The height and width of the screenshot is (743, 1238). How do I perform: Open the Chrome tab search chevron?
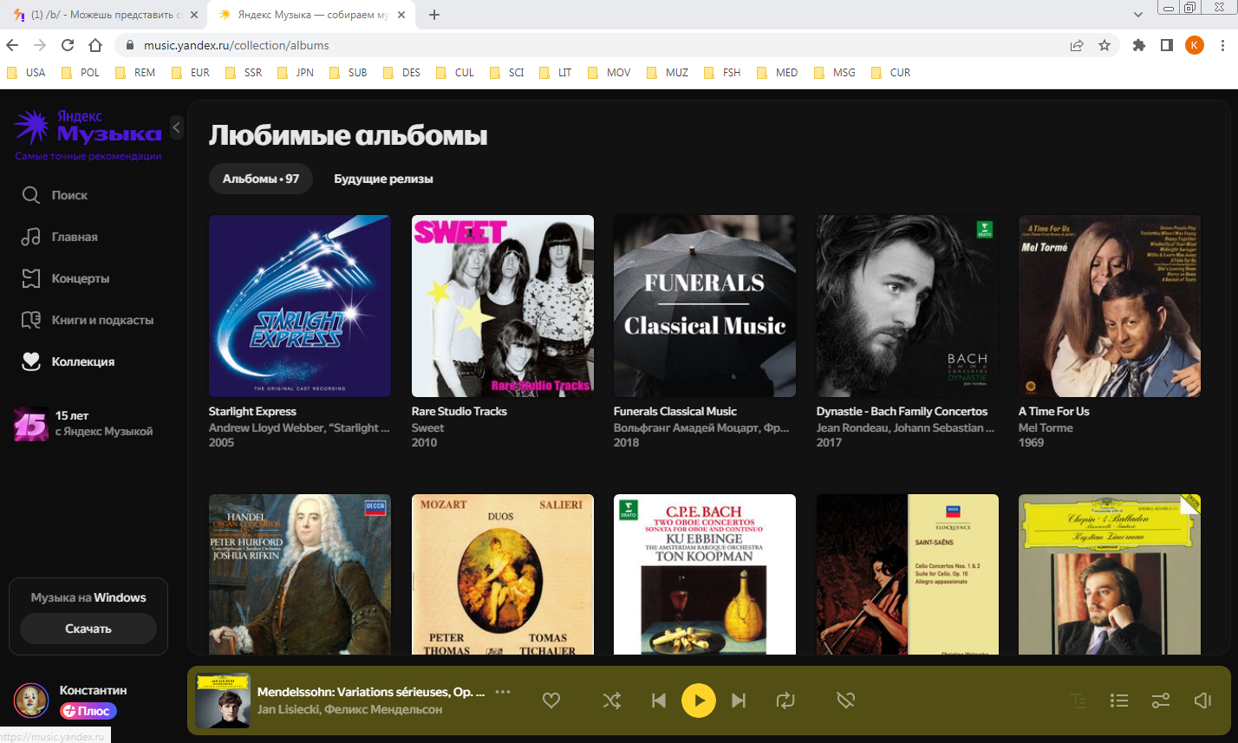1139,15
